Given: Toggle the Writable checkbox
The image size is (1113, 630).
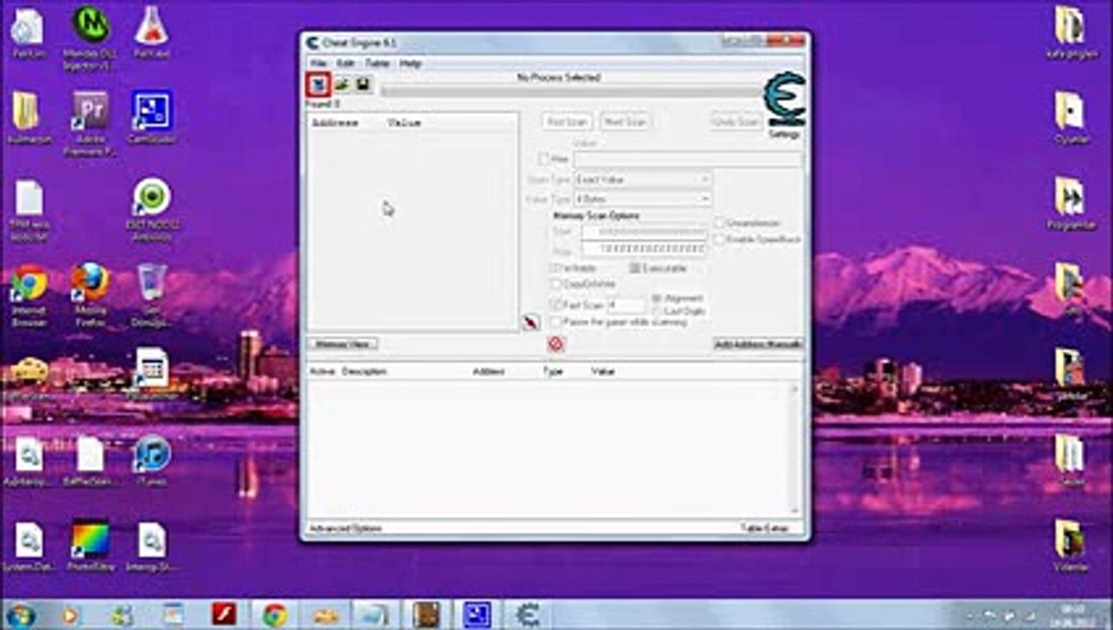Looking at the screenshot, I should pos(556,268).
